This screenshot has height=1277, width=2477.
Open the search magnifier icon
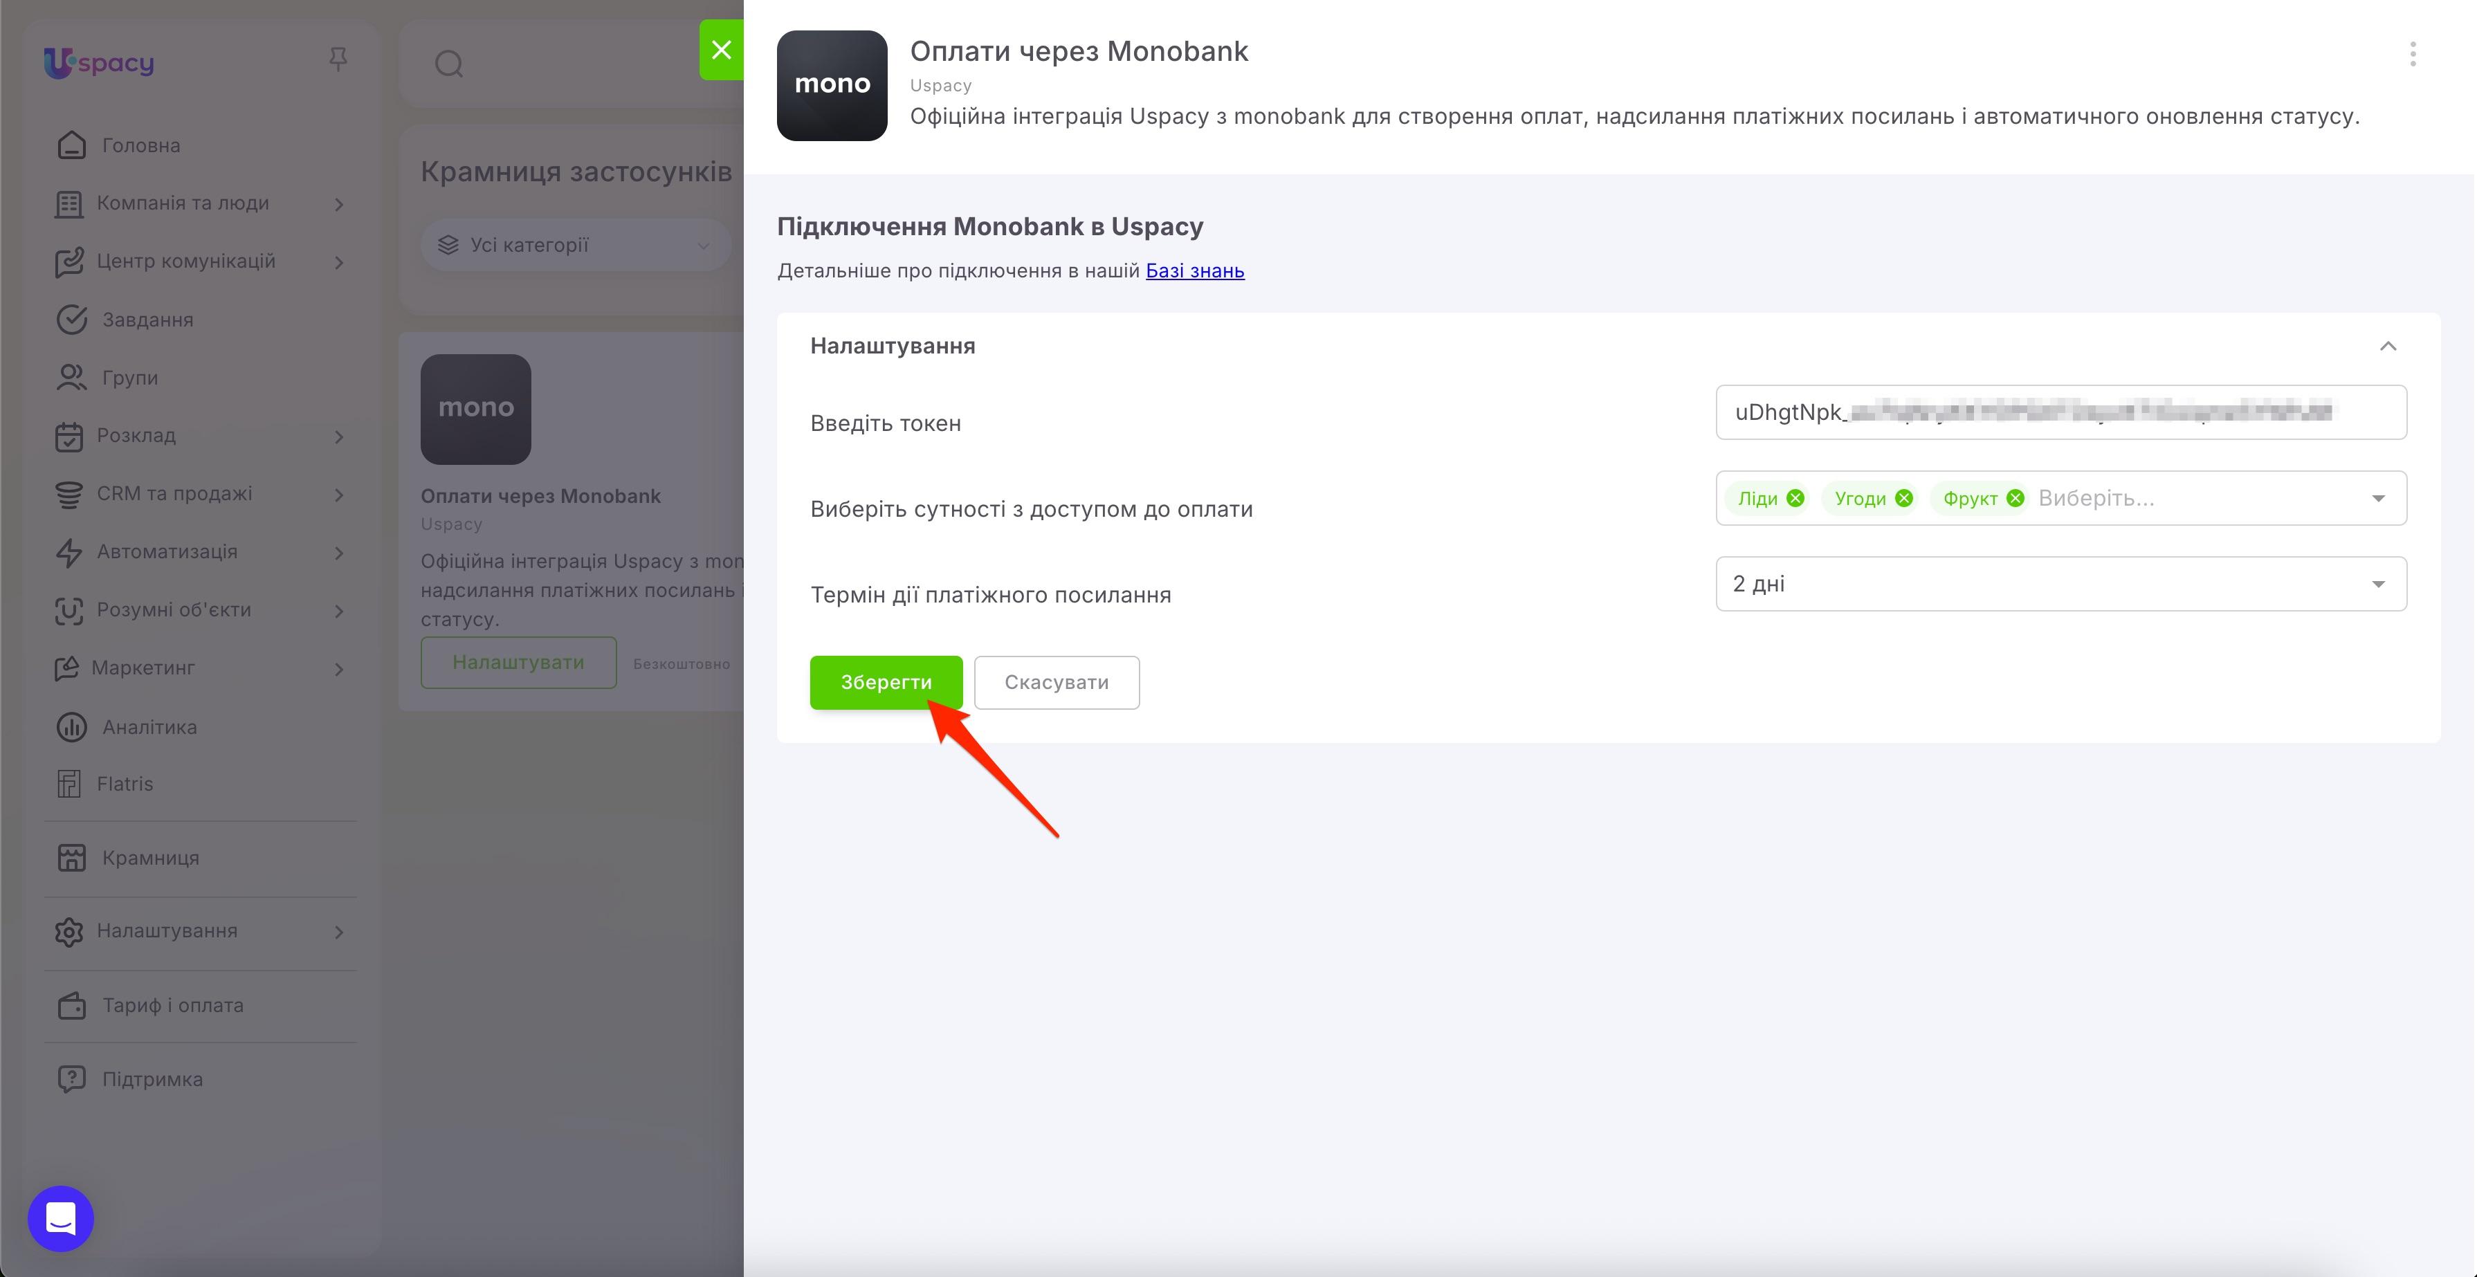pos(449,64)
